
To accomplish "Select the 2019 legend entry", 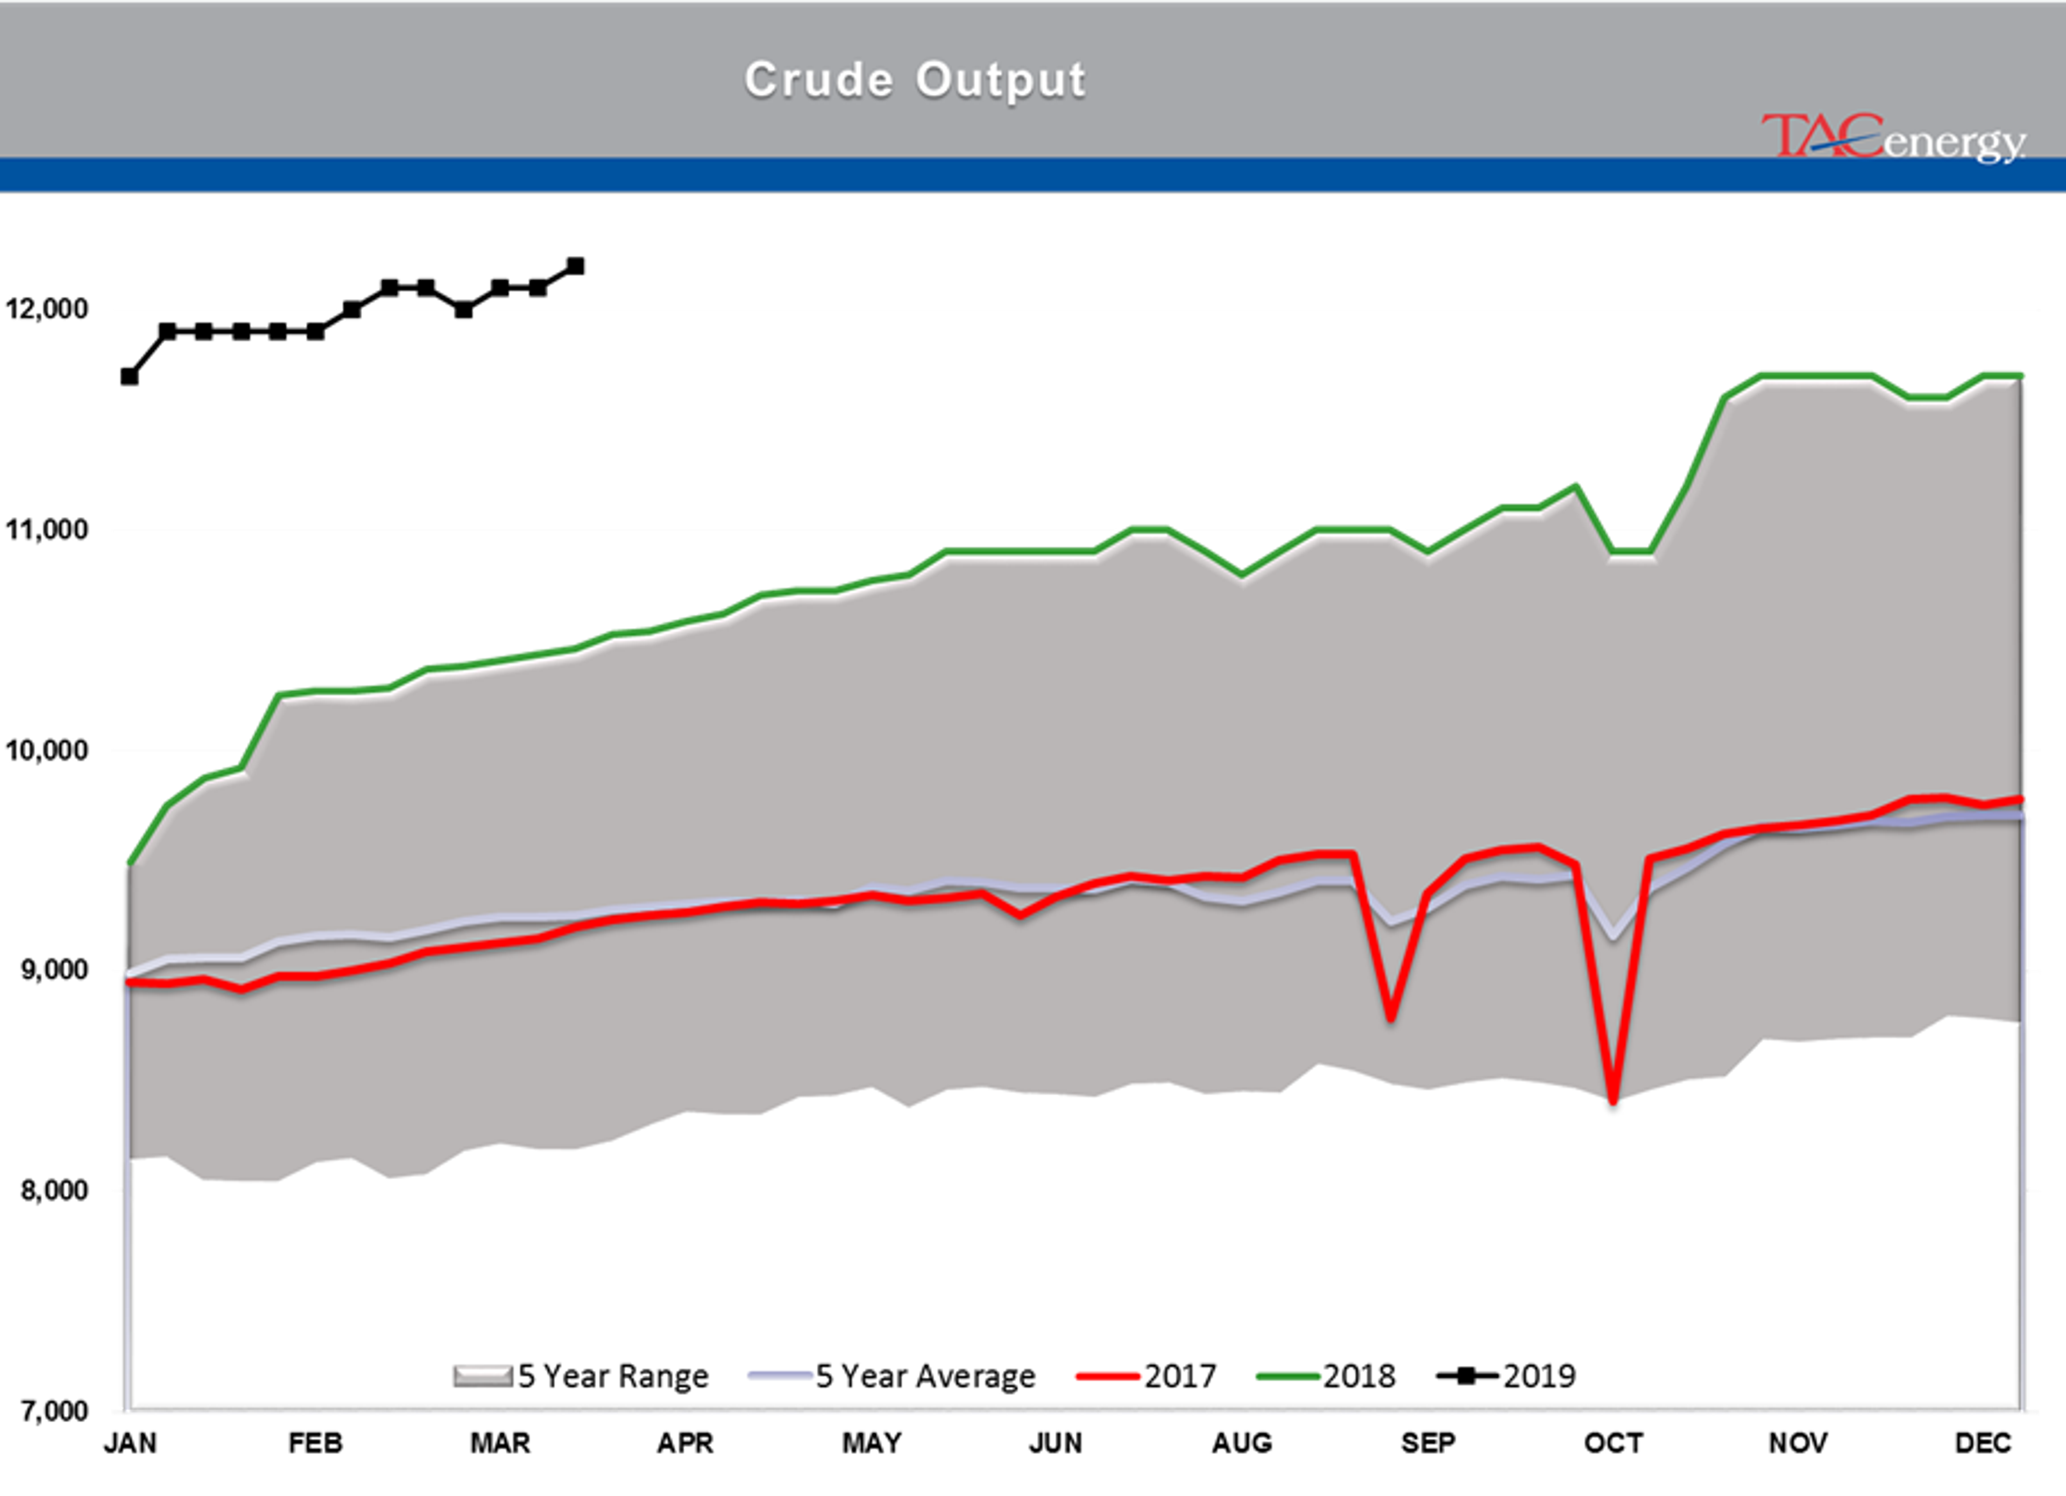I will [1506, 1376].
